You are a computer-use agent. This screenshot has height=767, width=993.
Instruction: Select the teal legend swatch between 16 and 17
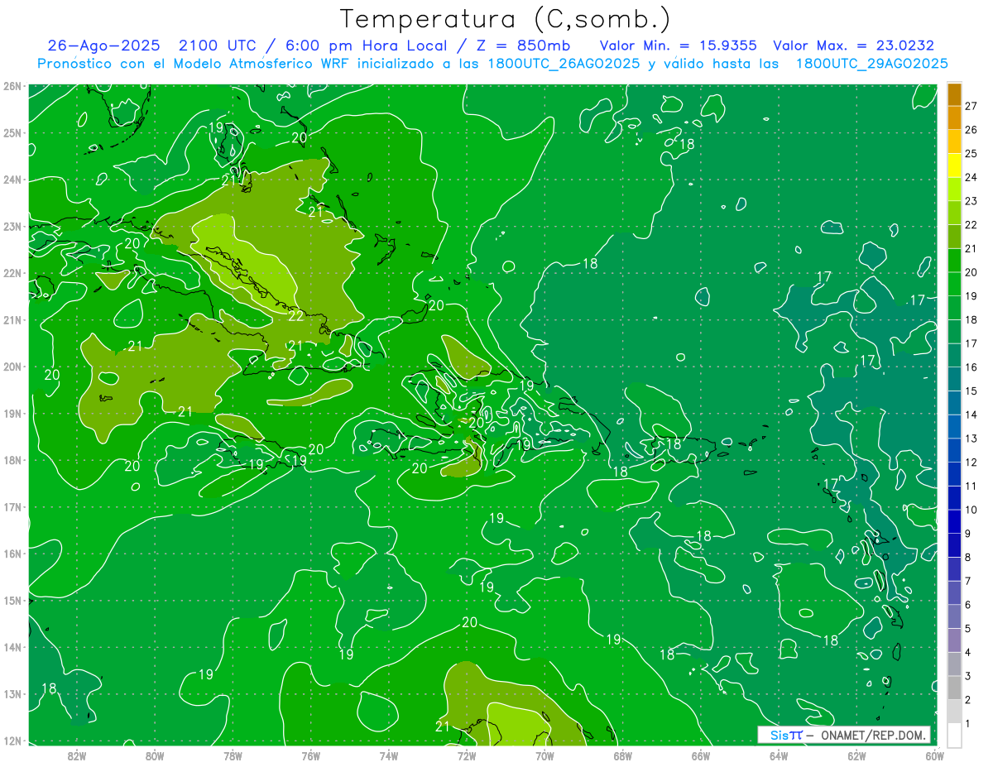pyautogui.click(x=954, y=355)
